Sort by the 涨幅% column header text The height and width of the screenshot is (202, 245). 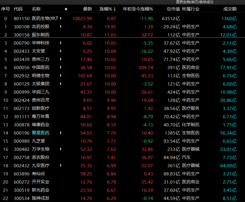pos(106,9)
